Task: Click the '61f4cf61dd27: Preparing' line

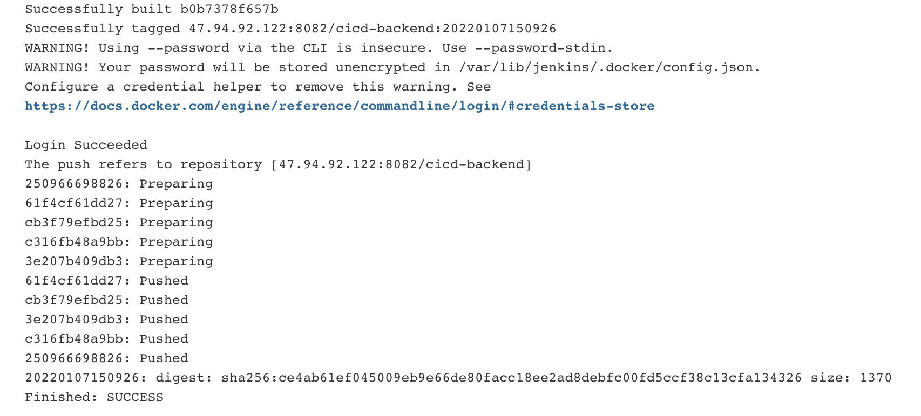Action: [x=119, y=203]
